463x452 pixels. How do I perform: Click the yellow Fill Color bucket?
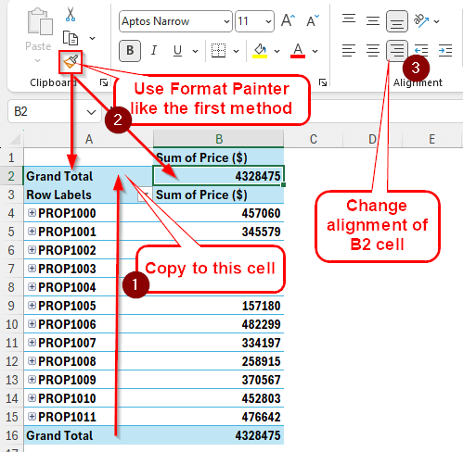tap(260, 50)
